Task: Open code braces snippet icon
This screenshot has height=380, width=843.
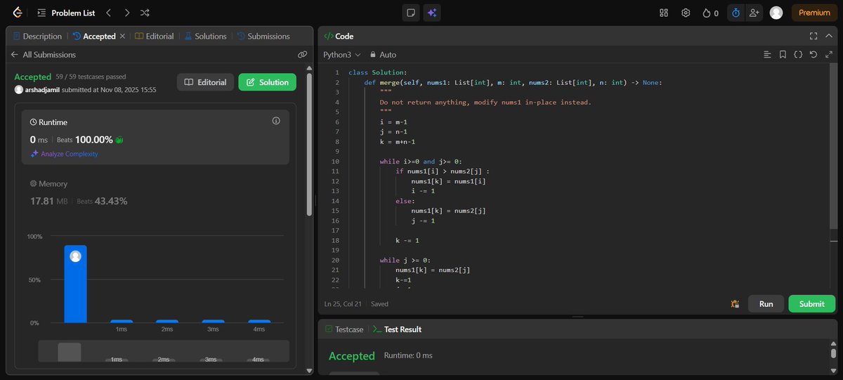Action: click(x=798, y=54)
